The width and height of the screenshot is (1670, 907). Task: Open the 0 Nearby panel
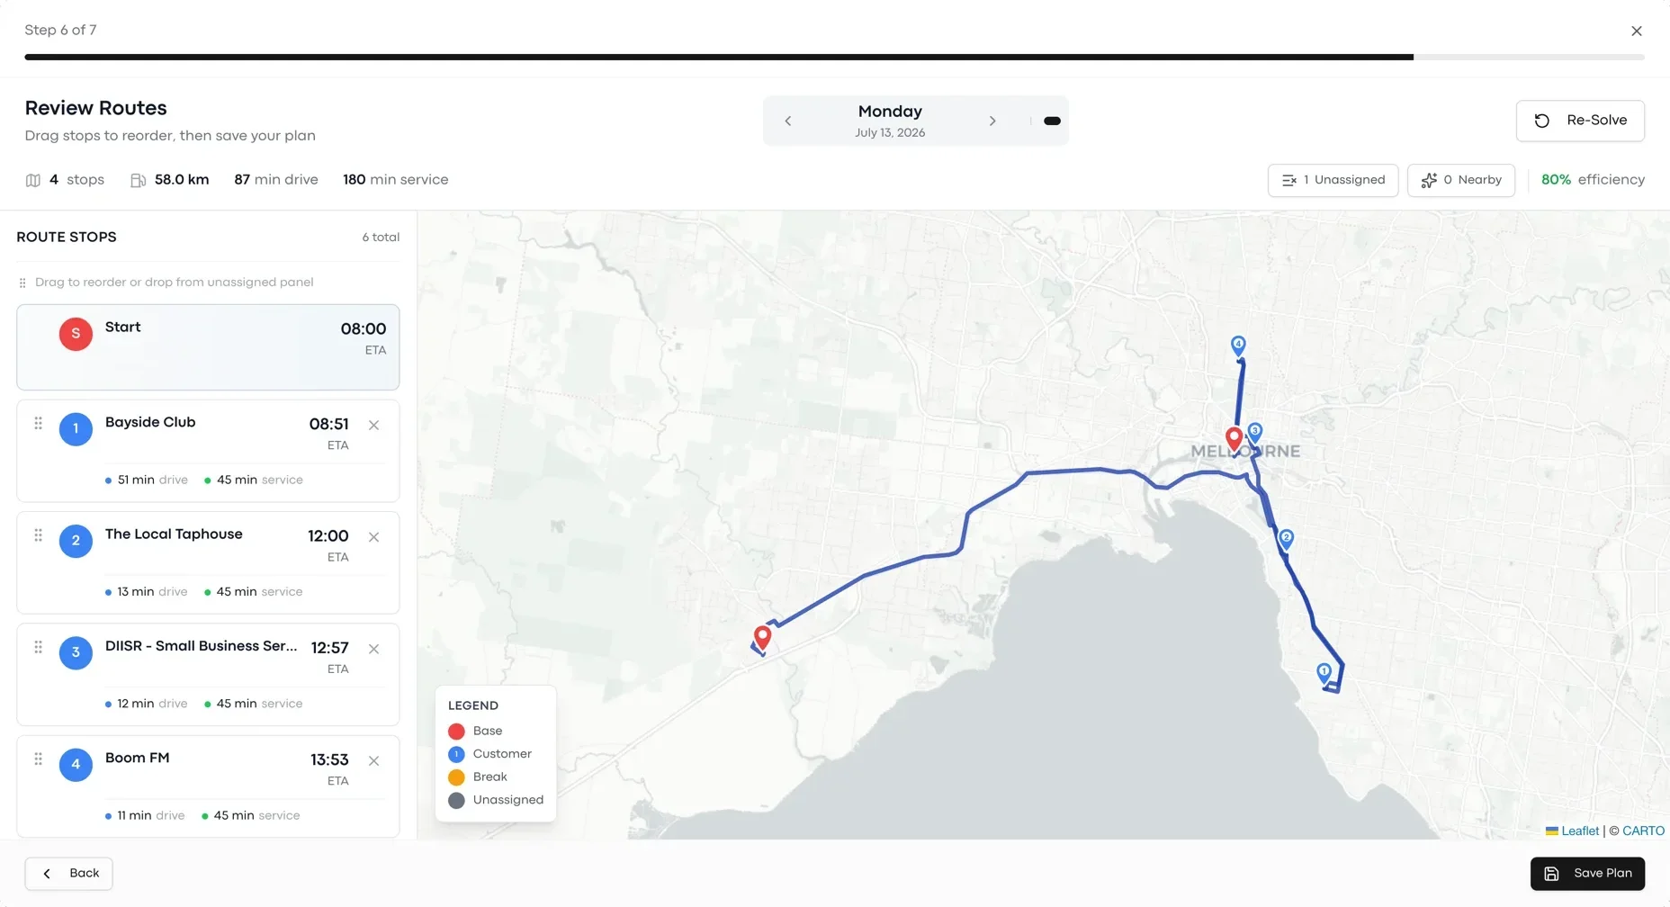tap(1461, 180)
